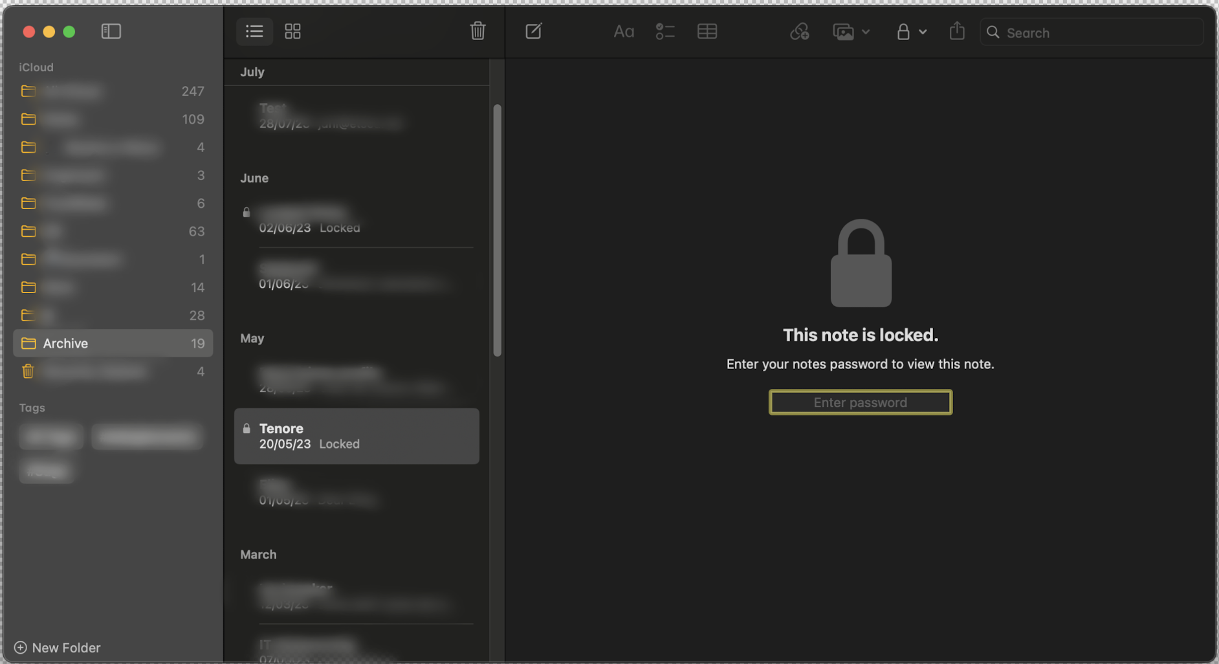Delete the selected note with trash icon
The height and width of the screenshot is (664, 1219).
pos(478,31)
